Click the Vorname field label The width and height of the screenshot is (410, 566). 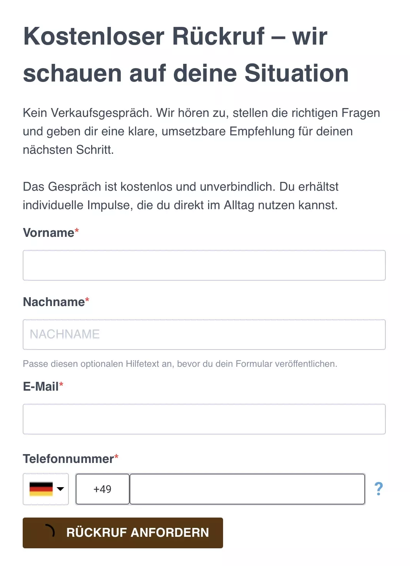48,233
